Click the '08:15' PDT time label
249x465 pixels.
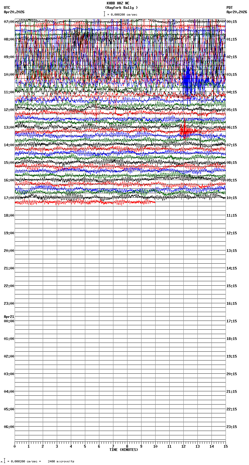[x=232, y=163]
